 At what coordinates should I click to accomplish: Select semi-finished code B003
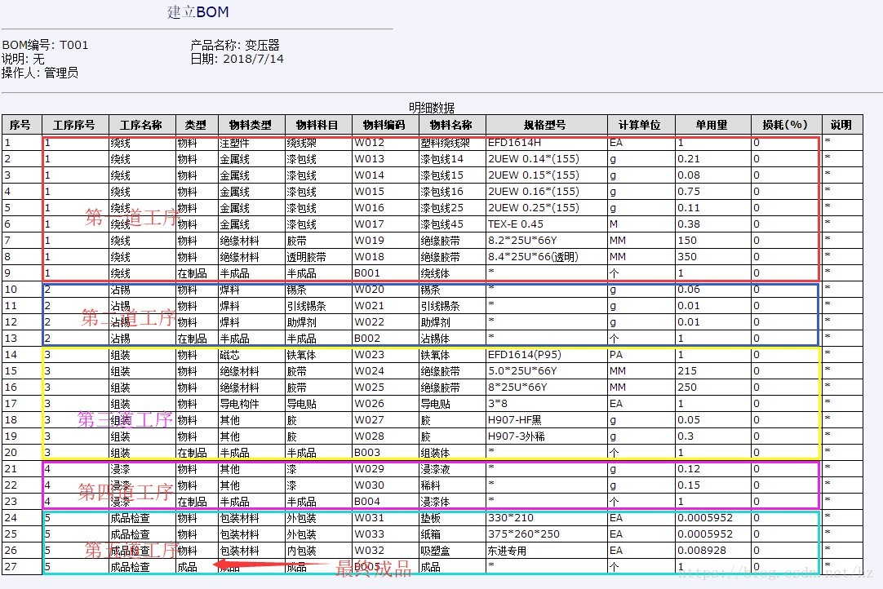pyautogui.click(x=367, y=453)
